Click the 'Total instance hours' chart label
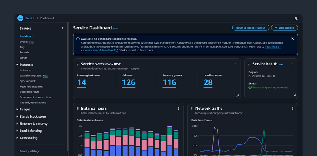The height and width of the screenshot is (156, 317). coord(90,120)
